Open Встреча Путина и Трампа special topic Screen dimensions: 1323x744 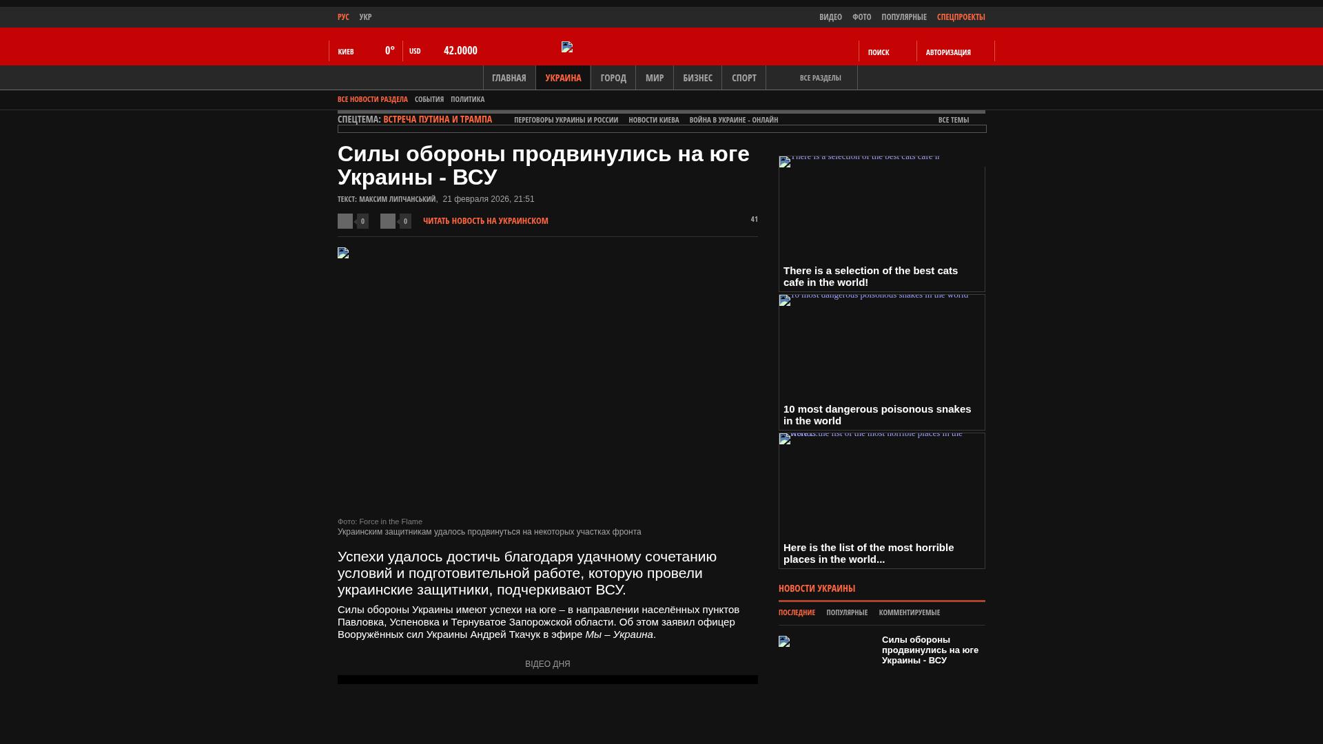click(x=438, y=119)
